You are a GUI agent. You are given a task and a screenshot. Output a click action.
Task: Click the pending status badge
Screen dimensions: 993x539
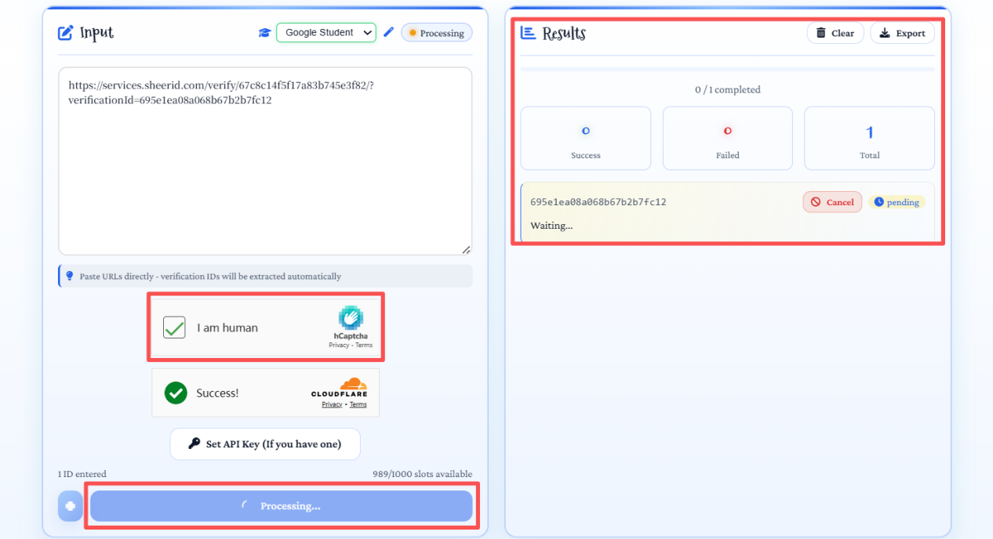(897, 202)
